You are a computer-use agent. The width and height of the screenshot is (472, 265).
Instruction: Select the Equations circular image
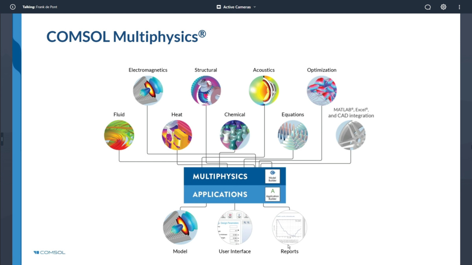[x=293, y=135]
